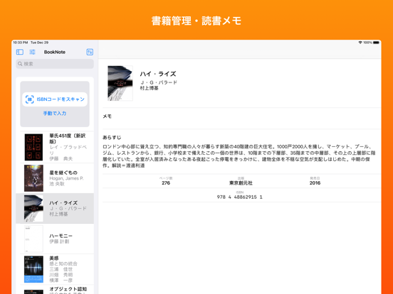The height and width of the screenshot is (294, 393).
Task: Focus the 検索 search field
Action: [55, 64]
